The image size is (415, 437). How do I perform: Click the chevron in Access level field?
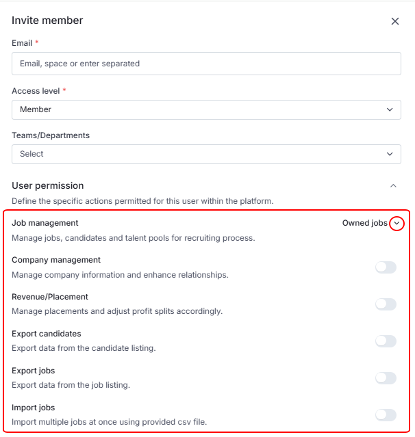390,109
